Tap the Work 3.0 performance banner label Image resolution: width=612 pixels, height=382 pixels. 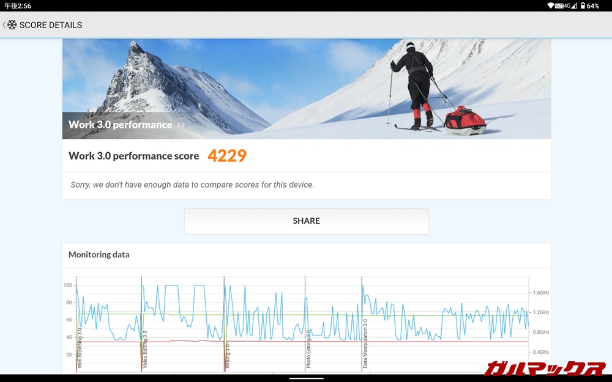[x=120, y=125]
